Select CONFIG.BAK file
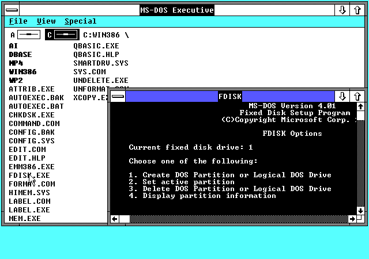369x259 pixels. (x=32, y=132)
